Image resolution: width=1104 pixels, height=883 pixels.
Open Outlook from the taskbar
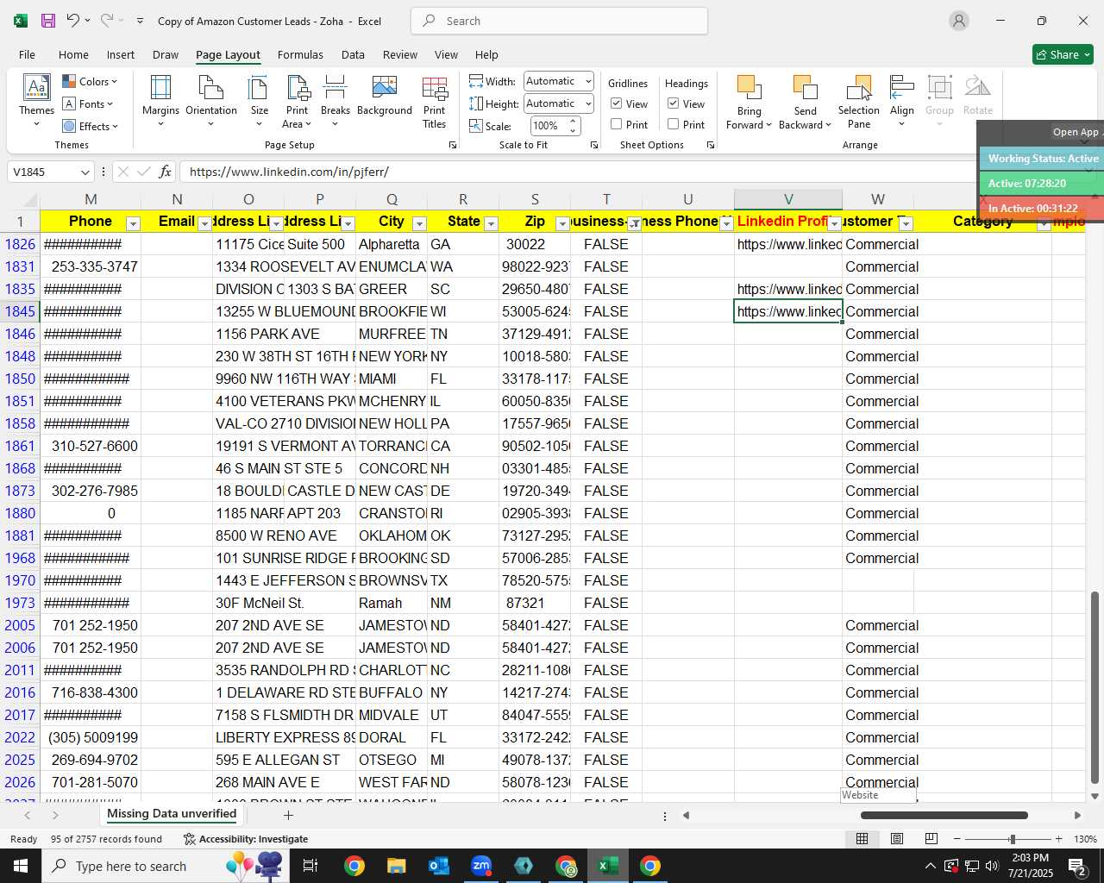click(438, 866)
